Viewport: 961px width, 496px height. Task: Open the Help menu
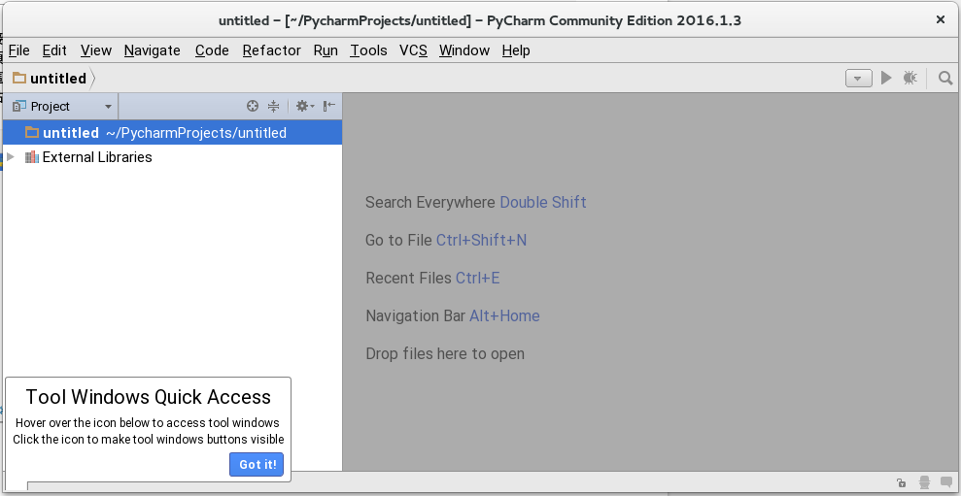[515, 50]
